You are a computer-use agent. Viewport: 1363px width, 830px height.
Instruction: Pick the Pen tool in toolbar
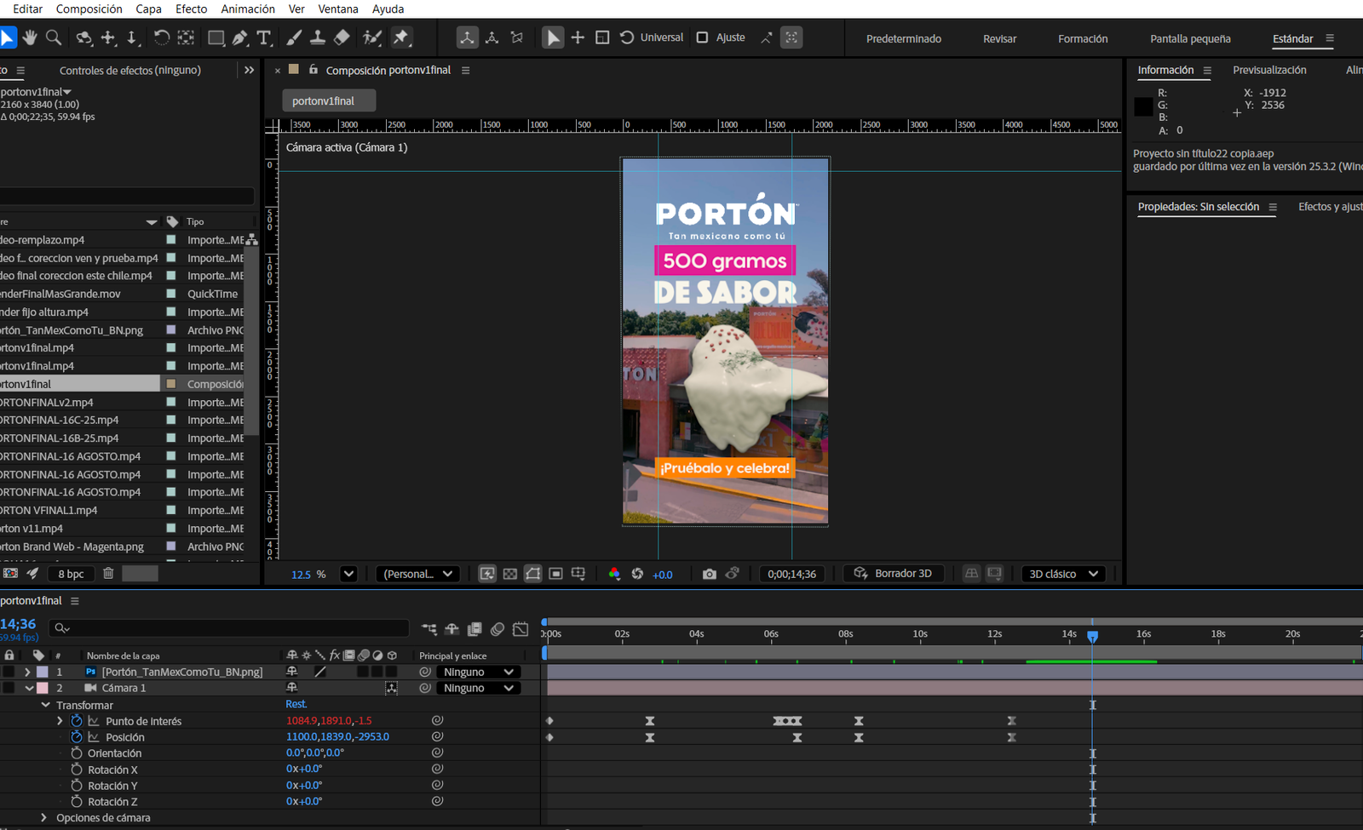pos(240,37)
